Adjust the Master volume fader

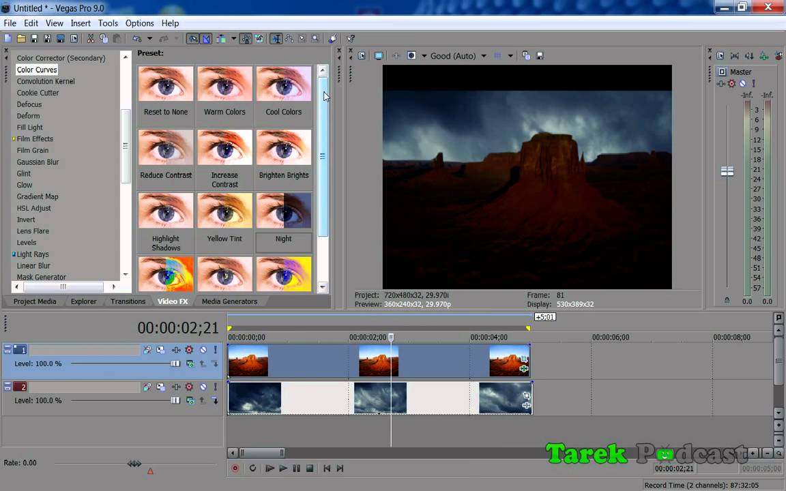727,171
